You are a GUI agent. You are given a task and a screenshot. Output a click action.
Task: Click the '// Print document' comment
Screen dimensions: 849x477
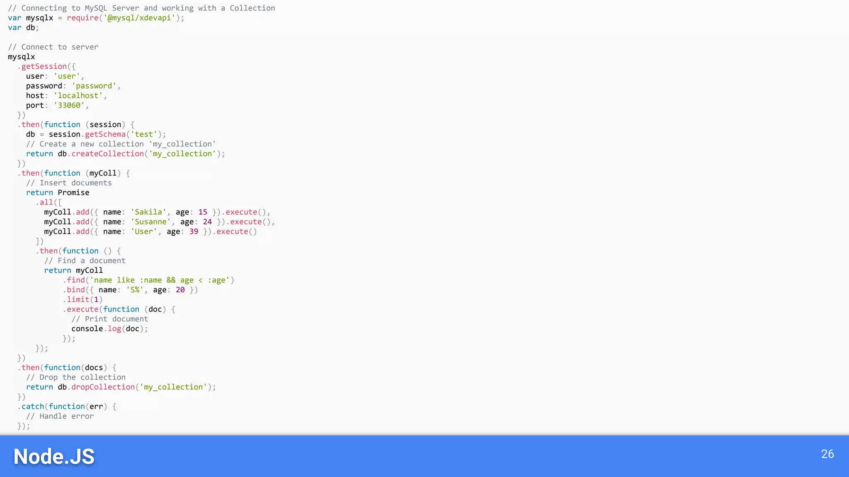point(110,319)
